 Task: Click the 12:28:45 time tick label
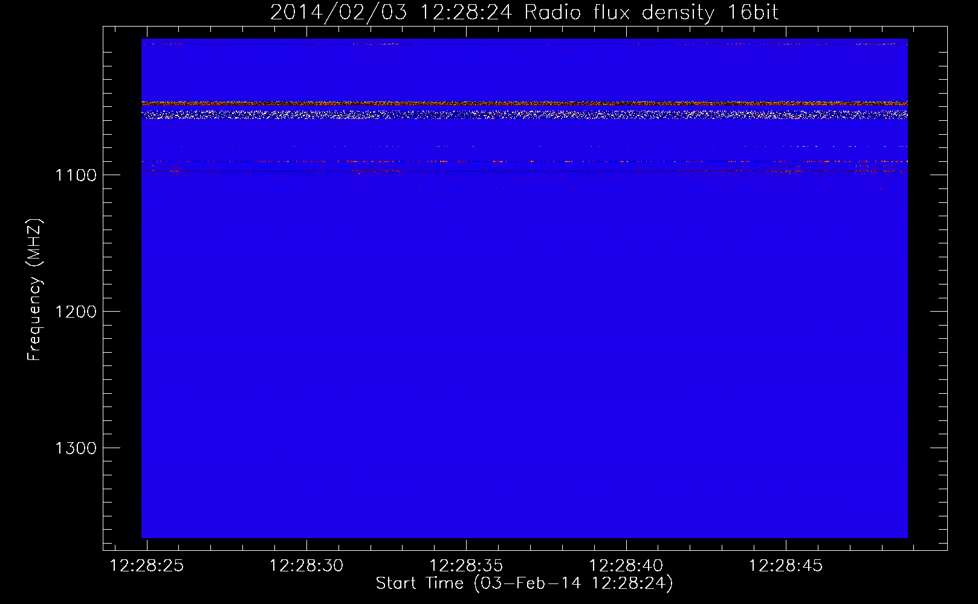(786, 566)
